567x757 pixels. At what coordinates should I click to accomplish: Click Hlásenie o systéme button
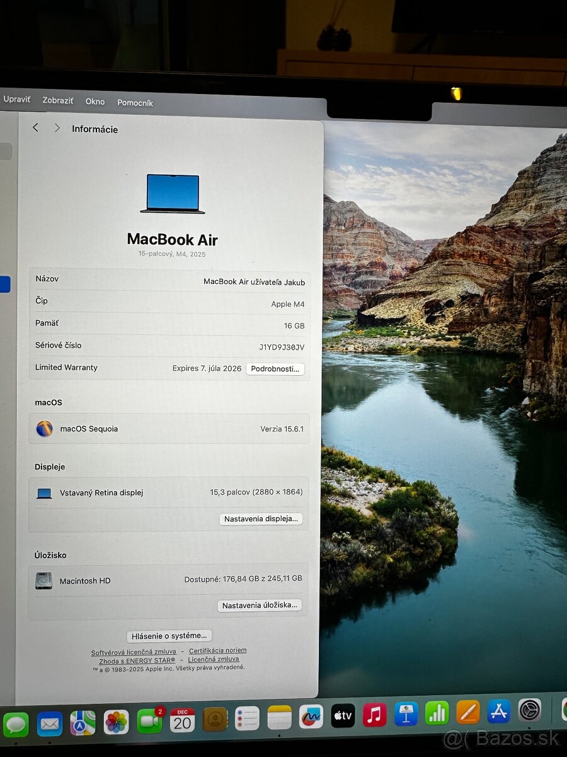point(169,636)
